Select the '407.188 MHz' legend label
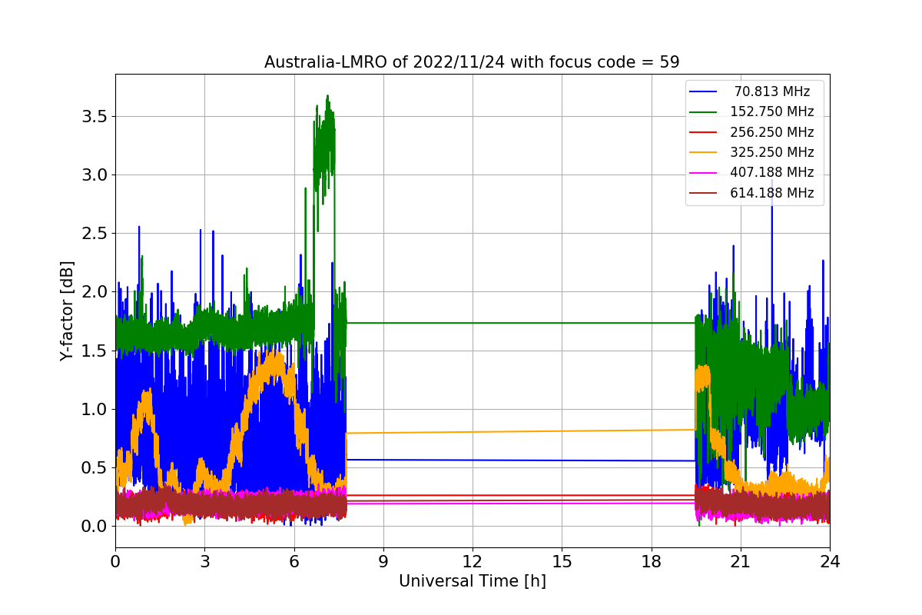The width and height of the screenshot is (922, 615). [x=772, y=173]
